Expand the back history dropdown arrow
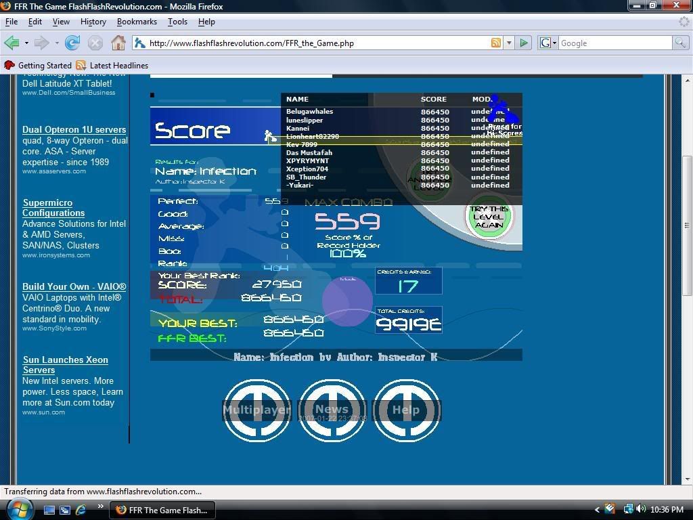 point(26,43)
